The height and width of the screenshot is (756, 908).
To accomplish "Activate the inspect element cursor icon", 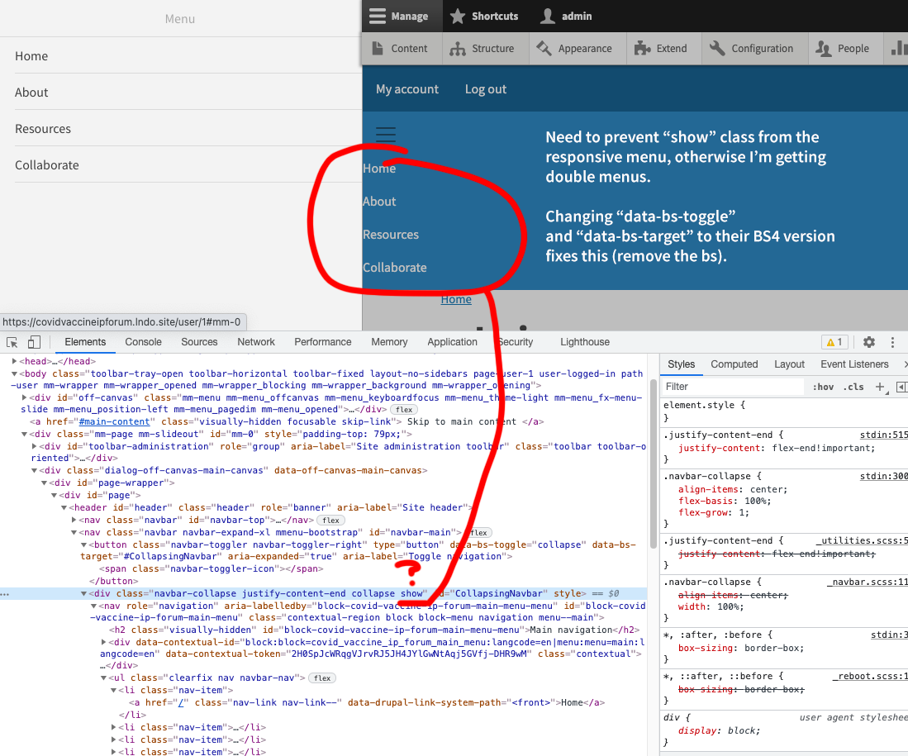I will 12,341.
